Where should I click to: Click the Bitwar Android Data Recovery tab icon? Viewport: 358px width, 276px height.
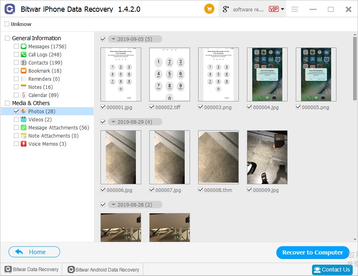(71, 270)
